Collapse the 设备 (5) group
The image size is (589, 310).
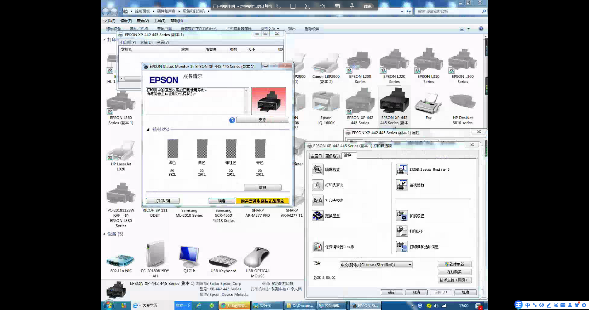(104, 234)
